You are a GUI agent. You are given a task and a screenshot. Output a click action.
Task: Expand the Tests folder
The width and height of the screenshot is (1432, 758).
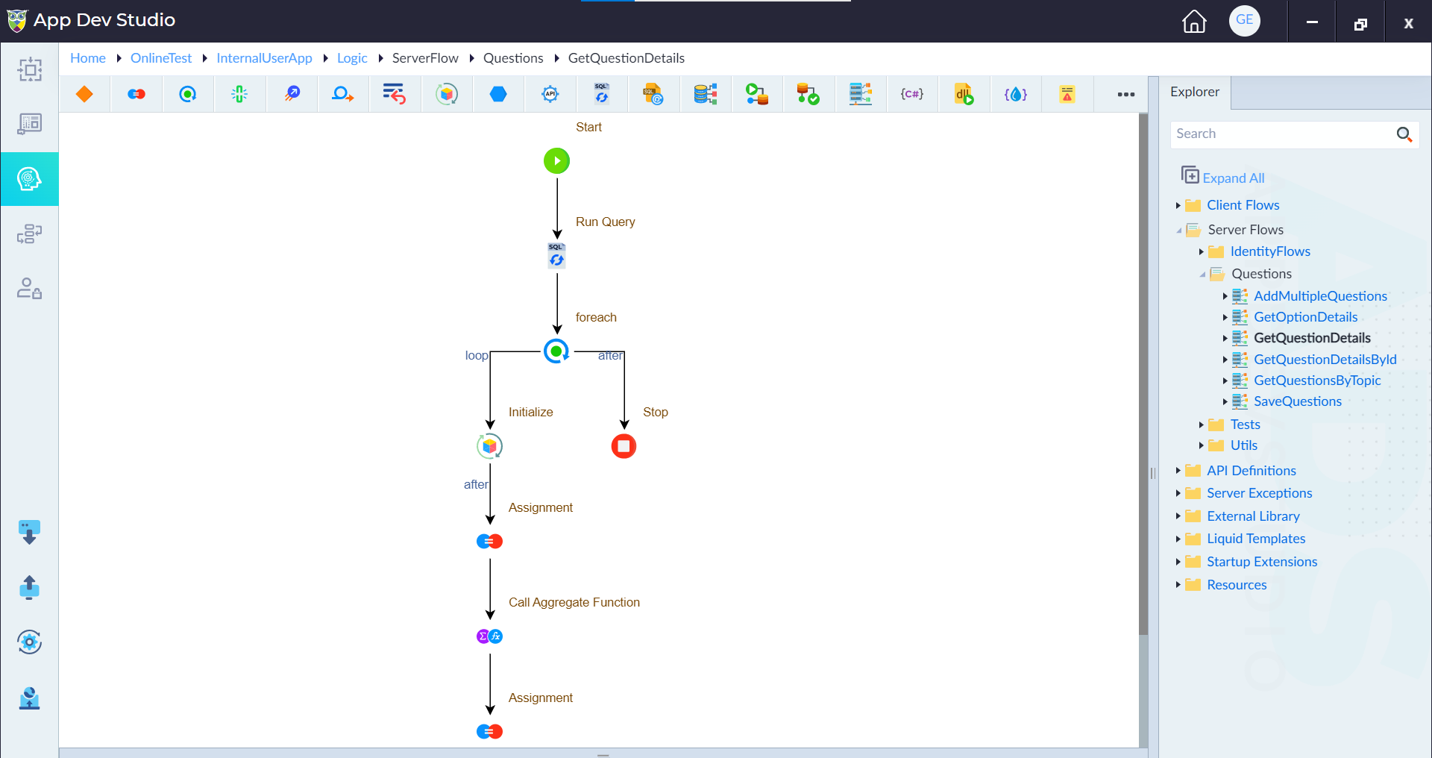[1201, 425]
